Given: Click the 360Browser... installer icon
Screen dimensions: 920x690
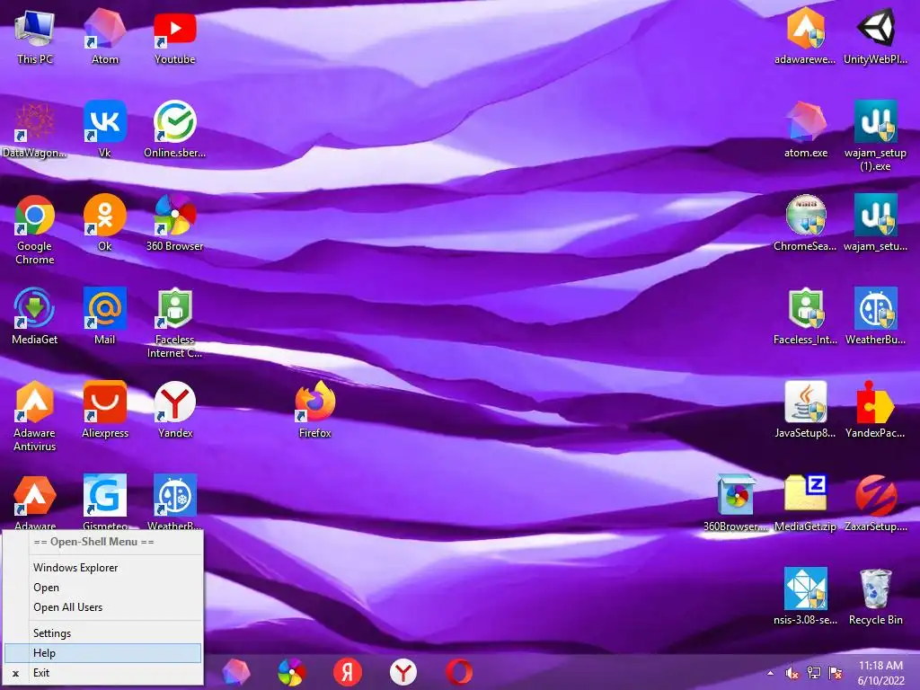Looking at the screenshot, I should [736, 503].
